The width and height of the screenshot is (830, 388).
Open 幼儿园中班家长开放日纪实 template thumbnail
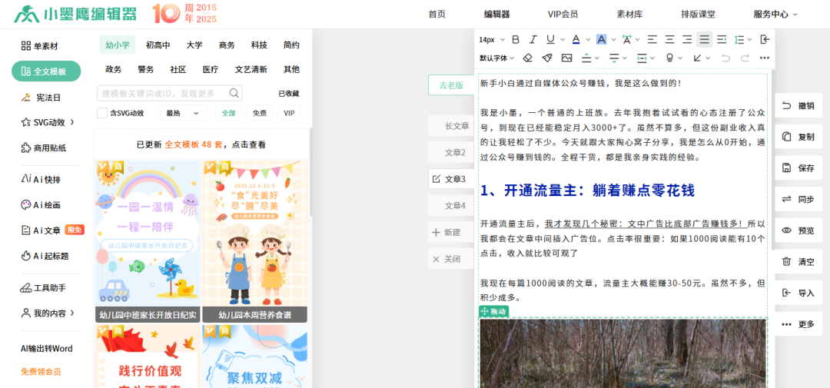coord(148,241)
